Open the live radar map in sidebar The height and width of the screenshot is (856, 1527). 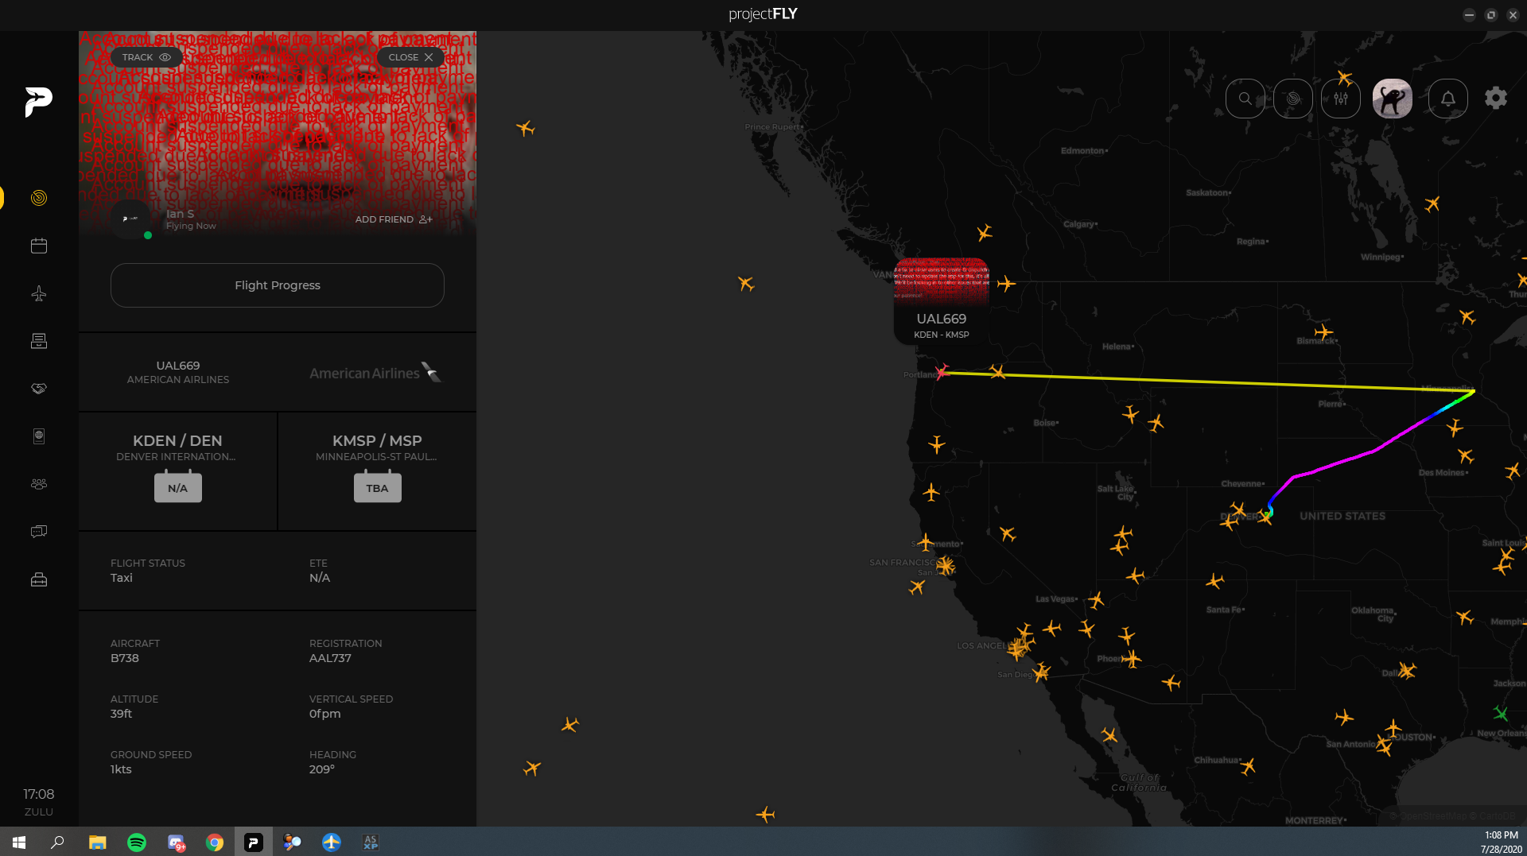coord(39,198)
